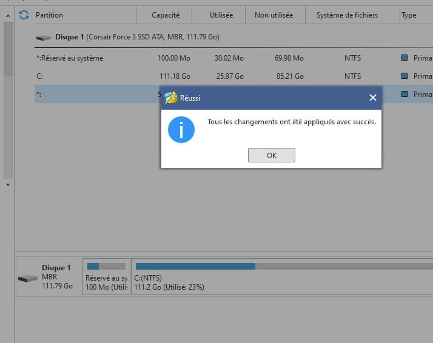Sort by the Système de fichiers column header
This screenshot has height=343, width=433.
[347, 15]
